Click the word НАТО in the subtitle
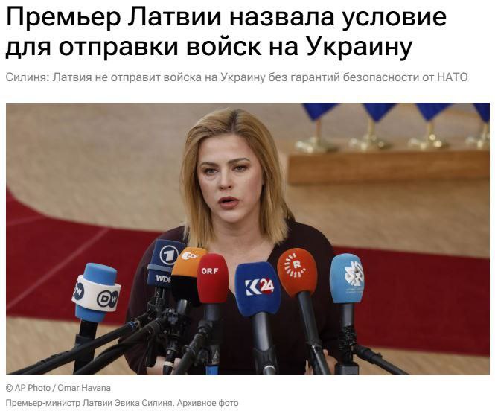This screenshot has height=414, width=495. point(453,77)
